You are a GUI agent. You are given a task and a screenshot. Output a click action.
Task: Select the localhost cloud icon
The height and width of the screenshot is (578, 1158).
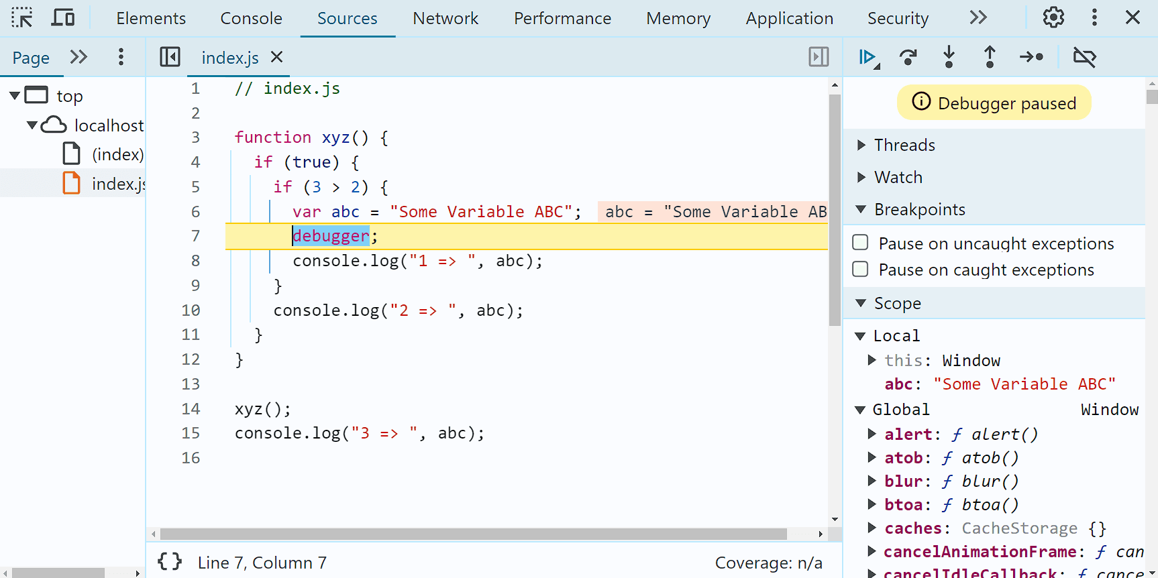54,125
